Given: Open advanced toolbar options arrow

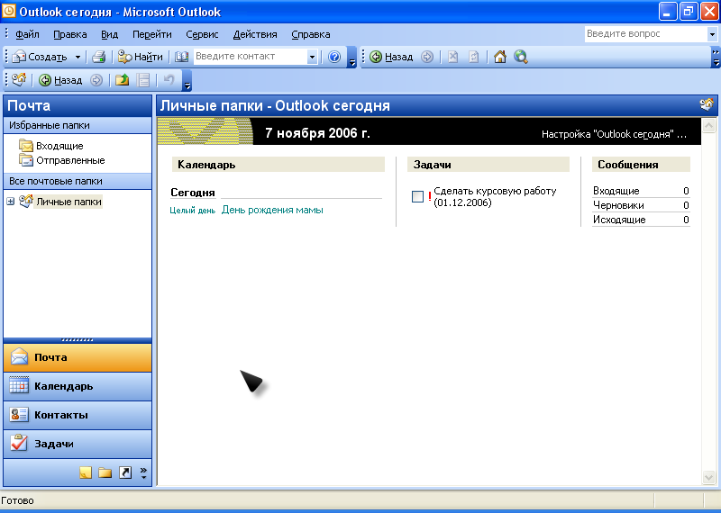Looking at the screenshot, I should [187, 81].
